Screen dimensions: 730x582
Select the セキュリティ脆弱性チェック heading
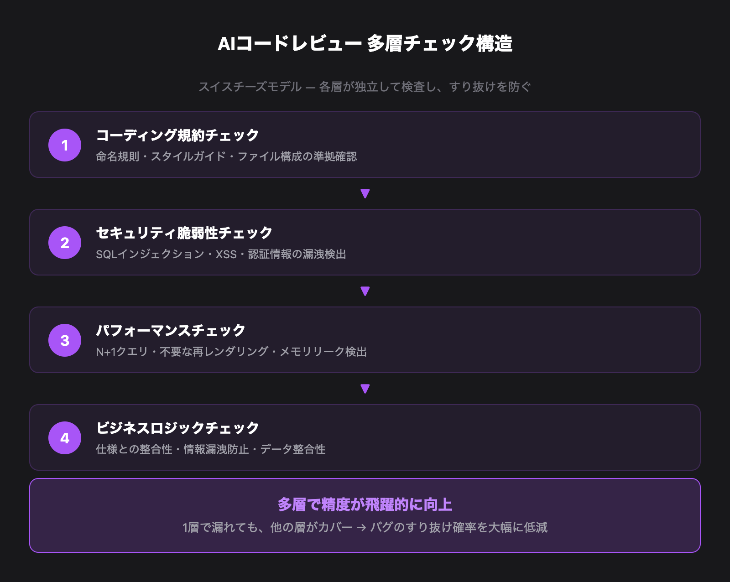pyautogui.click(x=184, y=233)
